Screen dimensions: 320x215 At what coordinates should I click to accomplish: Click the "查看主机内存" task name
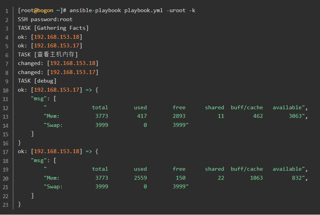coord(60,54)
